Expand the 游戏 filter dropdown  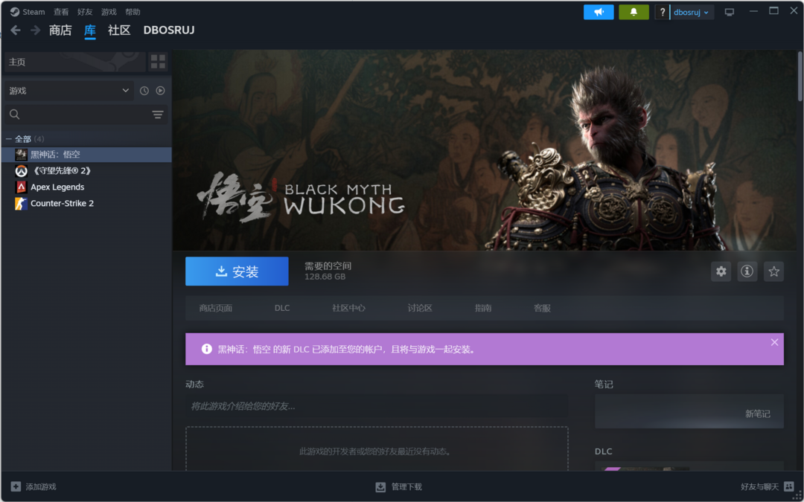tap(69, 91)
